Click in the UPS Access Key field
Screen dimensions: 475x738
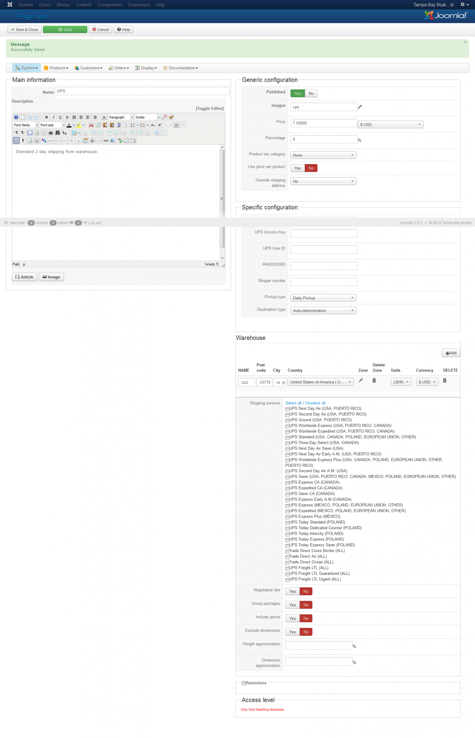click(x=324, y=233)
